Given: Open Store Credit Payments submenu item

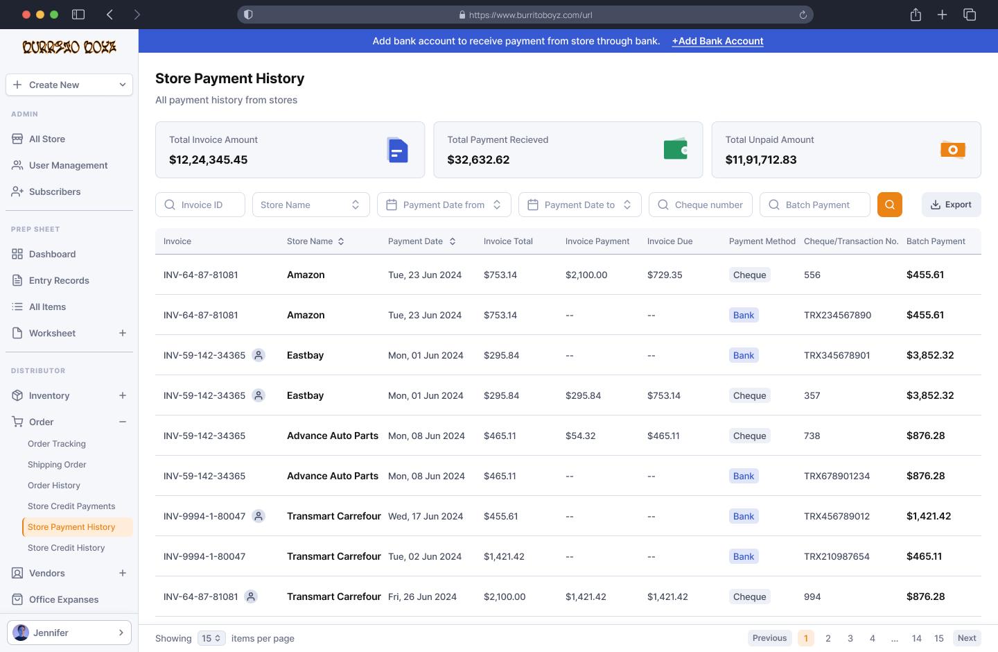Looking at the screenshot, I should coord(71,506).
